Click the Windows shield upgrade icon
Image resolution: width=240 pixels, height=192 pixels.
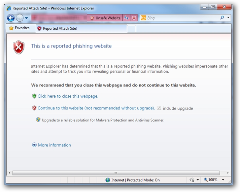tap(38, 120)
